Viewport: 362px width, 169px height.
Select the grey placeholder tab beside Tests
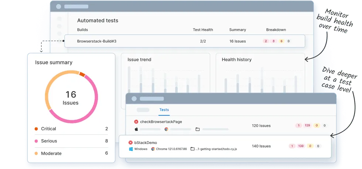pos(143,110)
